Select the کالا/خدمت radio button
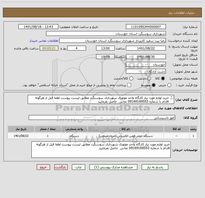205x198 pixels. click(131, 78)
